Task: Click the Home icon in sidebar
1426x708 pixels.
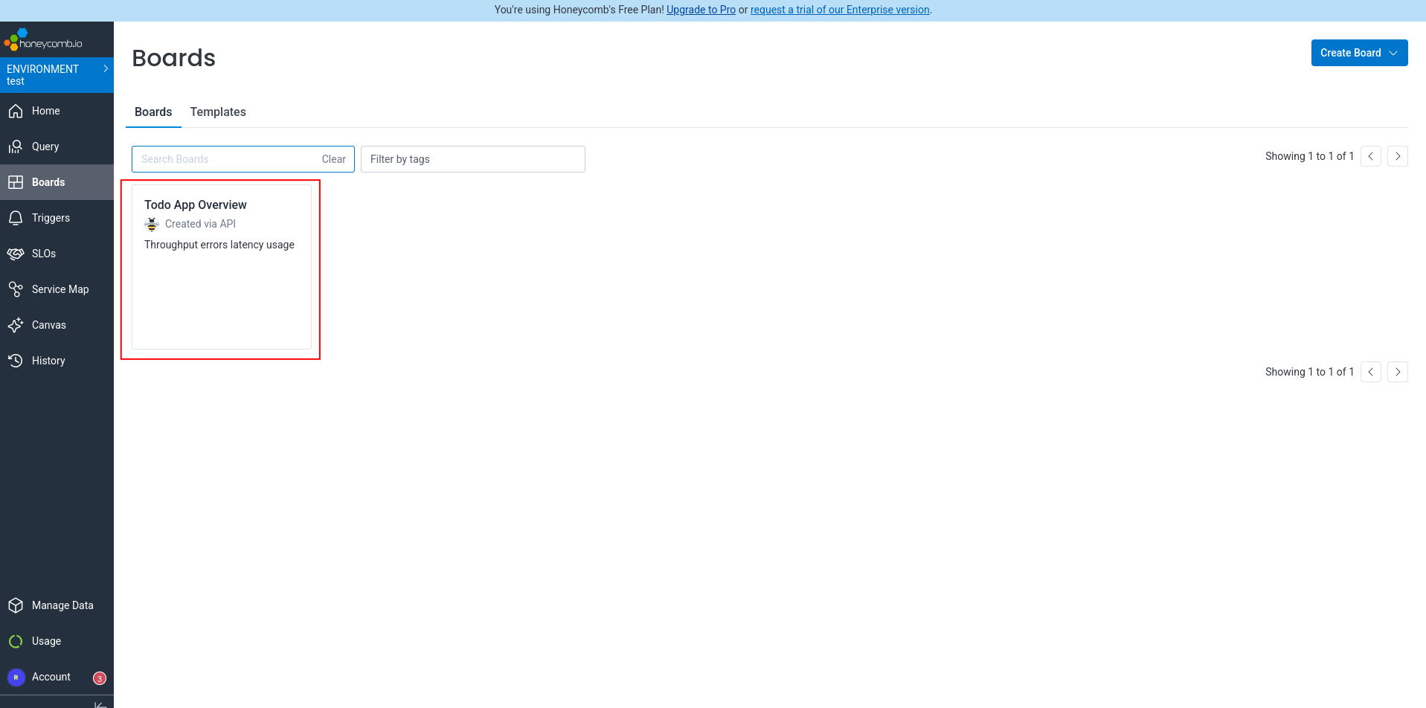Action: coord(16,111)
